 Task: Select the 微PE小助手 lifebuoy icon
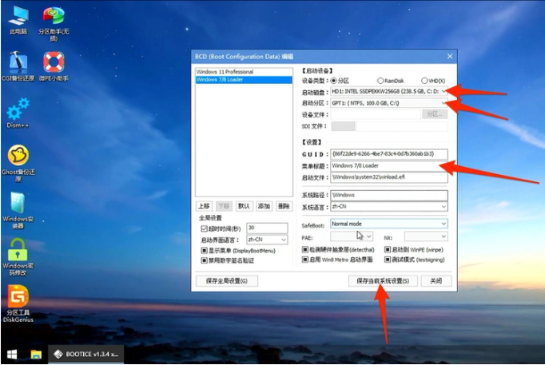[x=54, y=66]
